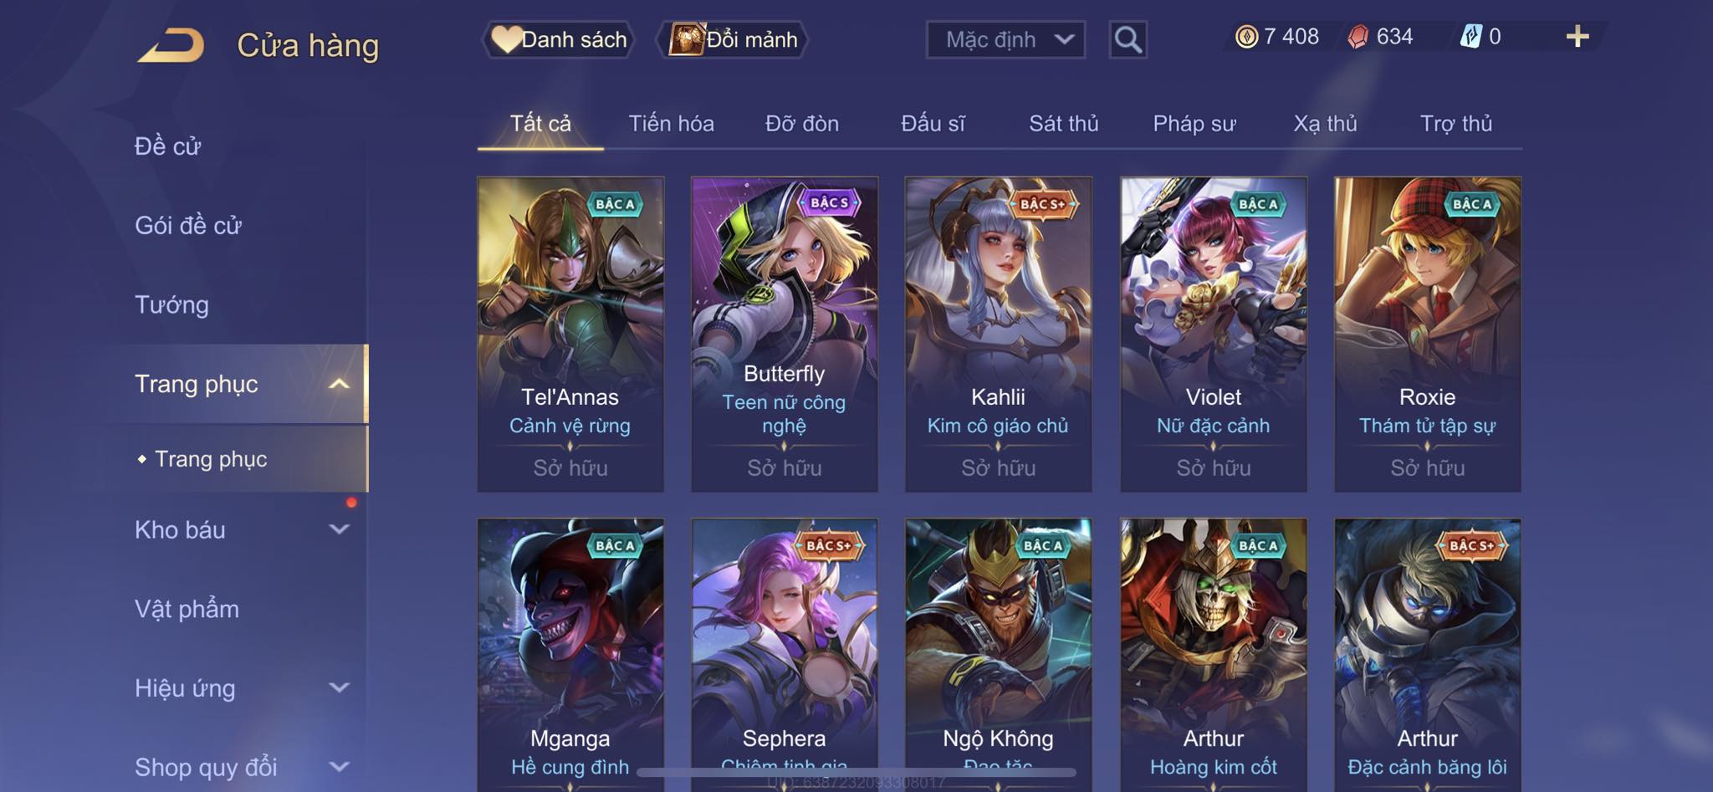
Task: Switch to the Sát thủ tab
Action: tap(1063, 124)
